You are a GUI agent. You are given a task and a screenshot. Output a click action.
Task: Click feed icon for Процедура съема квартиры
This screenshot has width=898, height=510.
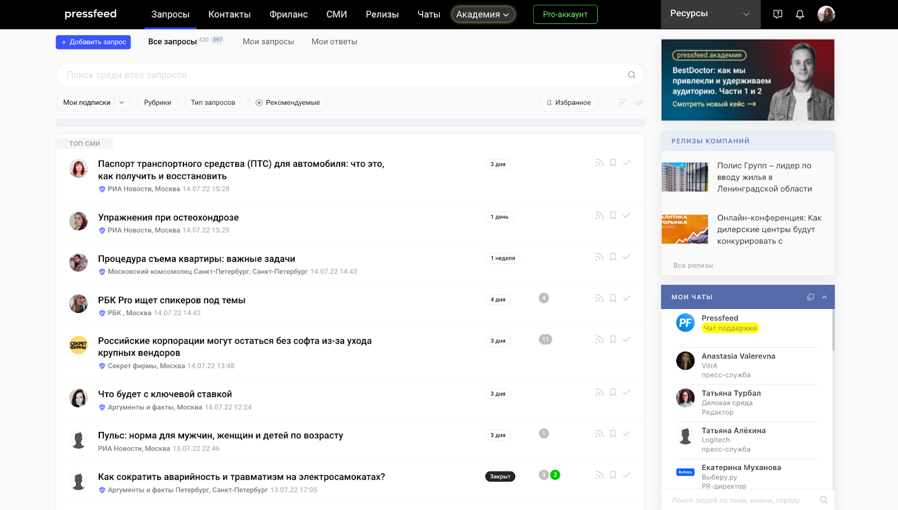point(599,257)
